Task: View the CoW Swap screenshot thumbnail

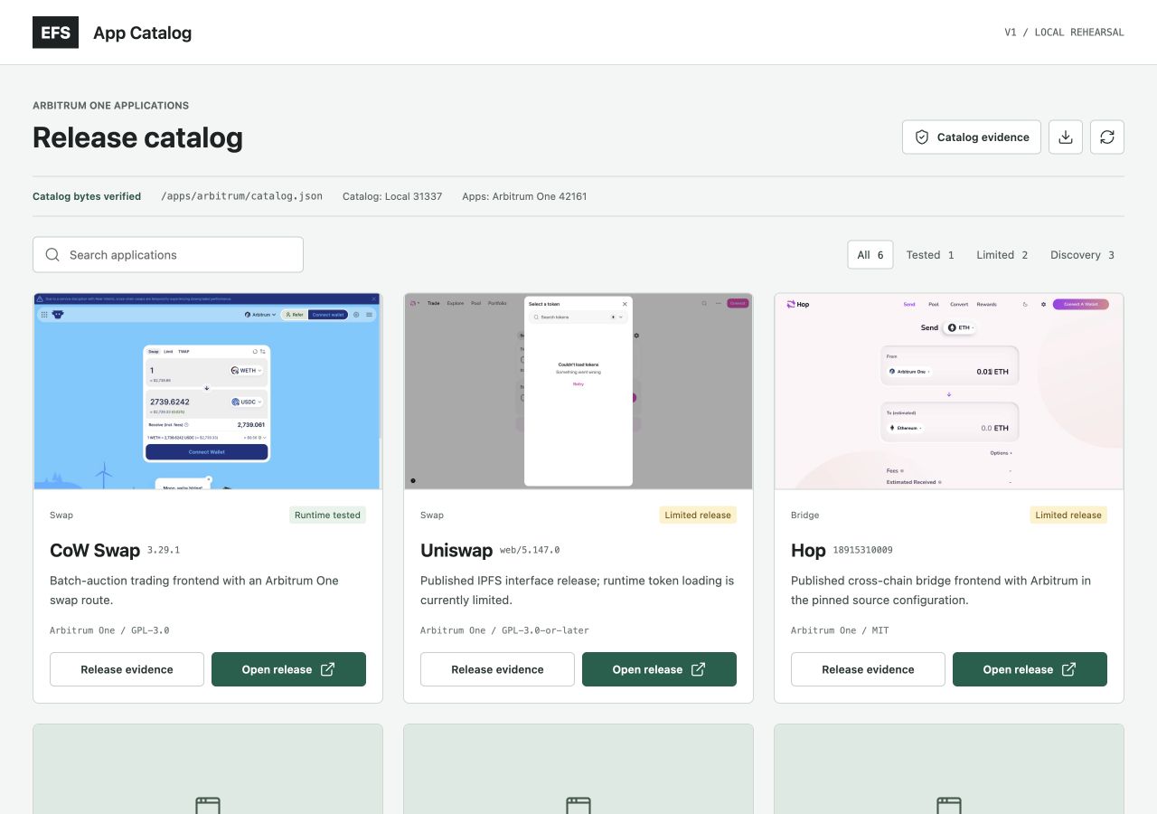Action: coord(208,391)
